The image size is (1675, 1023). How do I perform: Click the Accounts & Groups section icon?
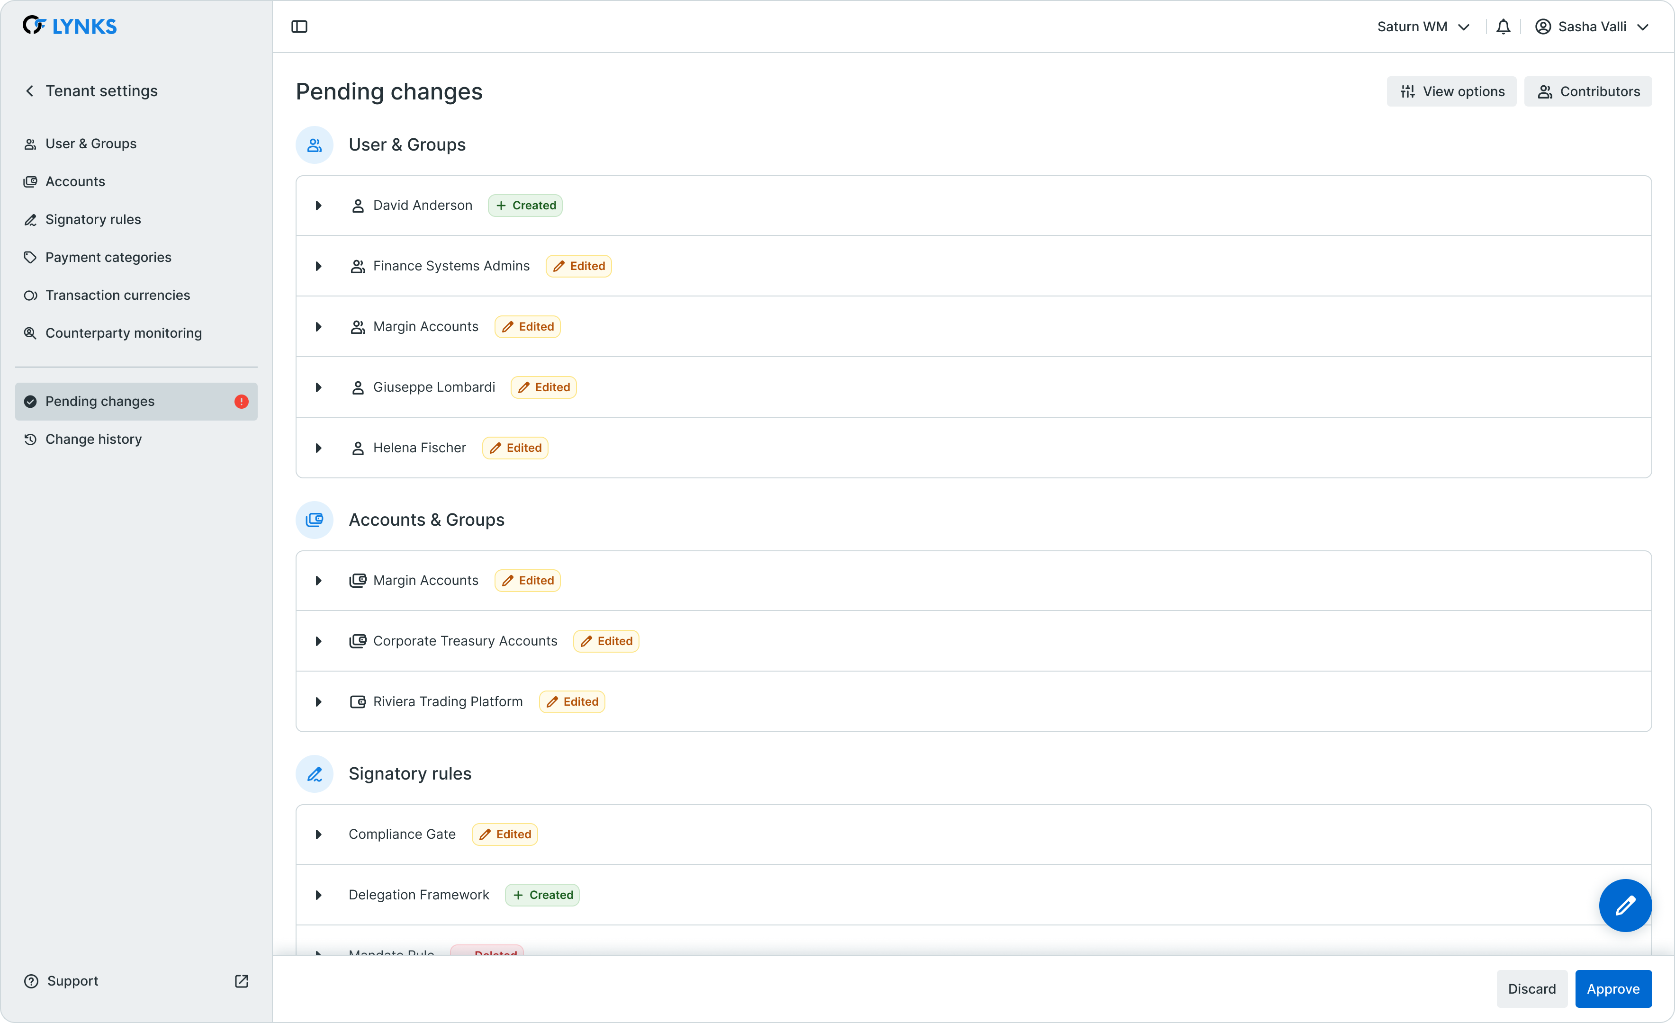click(x=314, y=520)
